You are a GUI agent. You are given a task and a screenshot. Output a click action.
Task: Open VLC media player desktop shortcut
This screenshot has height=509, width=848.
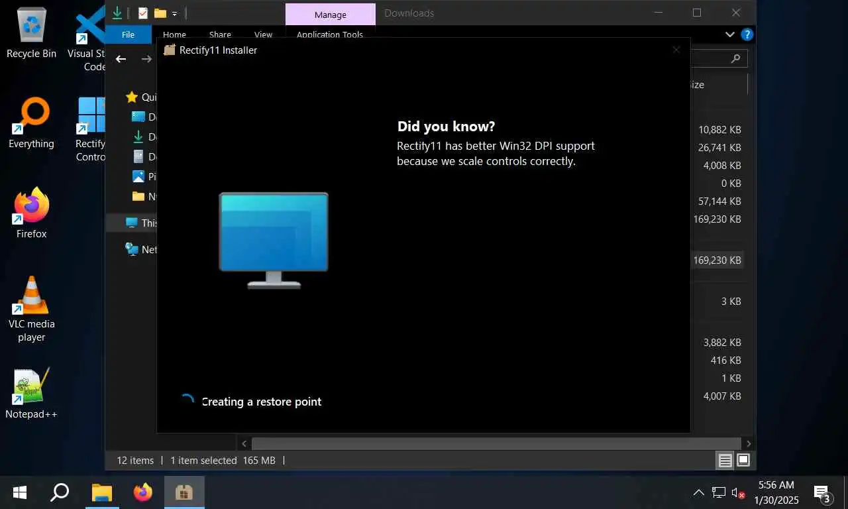(x=31, y=310)
